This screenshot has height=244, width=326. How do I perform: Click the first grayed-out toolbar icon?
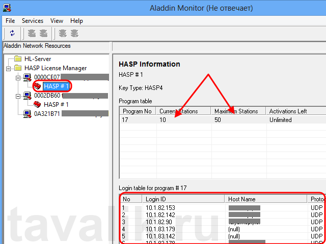(x=31, y=34)
